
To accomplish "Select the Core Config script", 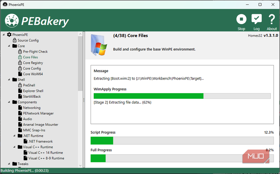I will 32,68.
